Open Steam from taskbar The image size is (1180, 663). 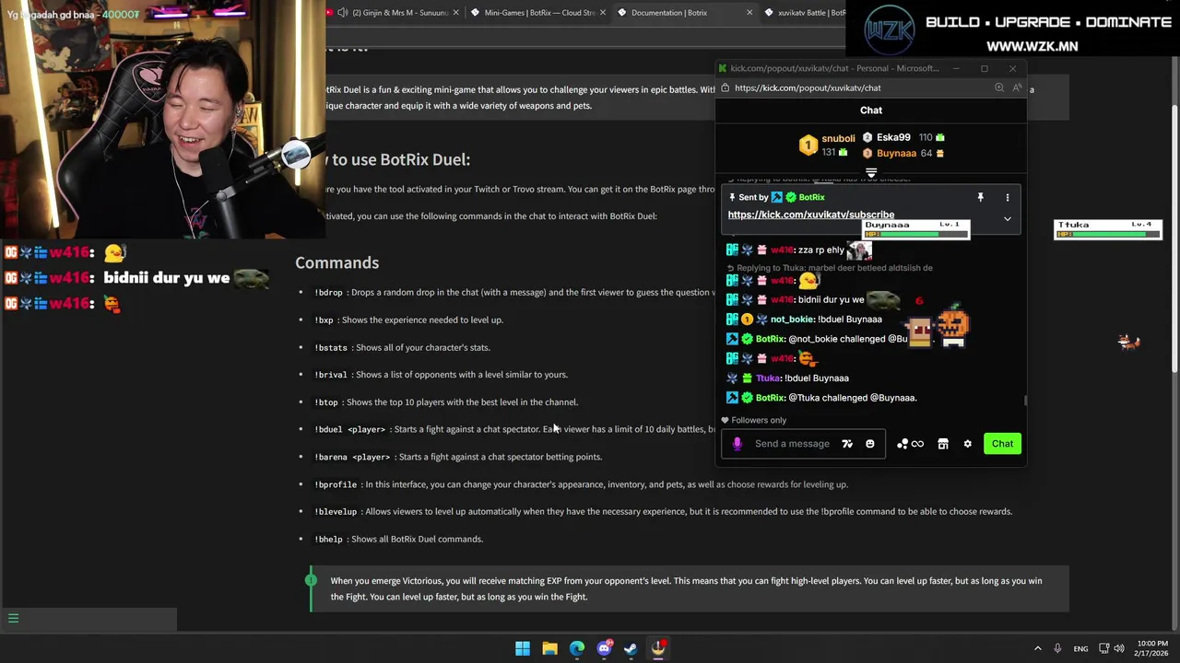click(631, 648)
